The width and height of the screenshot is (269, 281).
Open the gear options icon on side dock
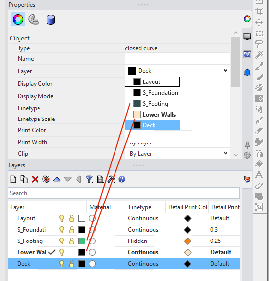[x=247, y=155]
